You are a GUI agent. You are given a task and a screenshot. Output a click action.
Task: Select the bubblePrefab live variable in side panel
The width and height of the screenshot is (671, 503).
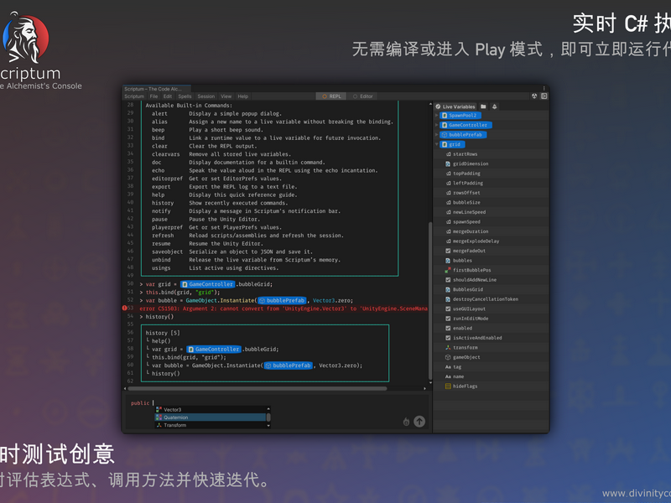click(x=464, y=134)
